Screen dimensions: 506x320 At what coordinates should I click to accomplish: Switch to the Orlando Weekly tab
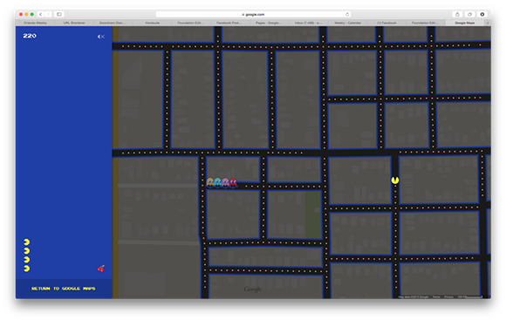click(35, 23)
